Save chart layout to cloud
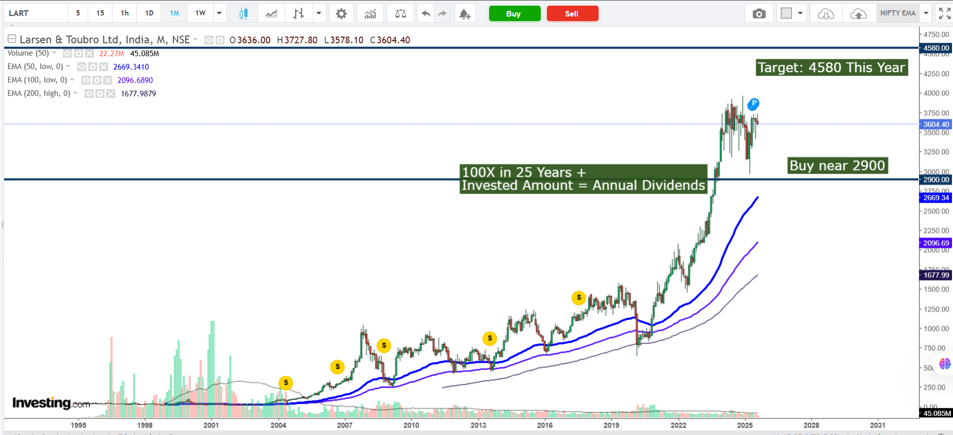Image resolution: width=953 pixels, height=435 pixels. pyautogui.click(x=859, y=13)
